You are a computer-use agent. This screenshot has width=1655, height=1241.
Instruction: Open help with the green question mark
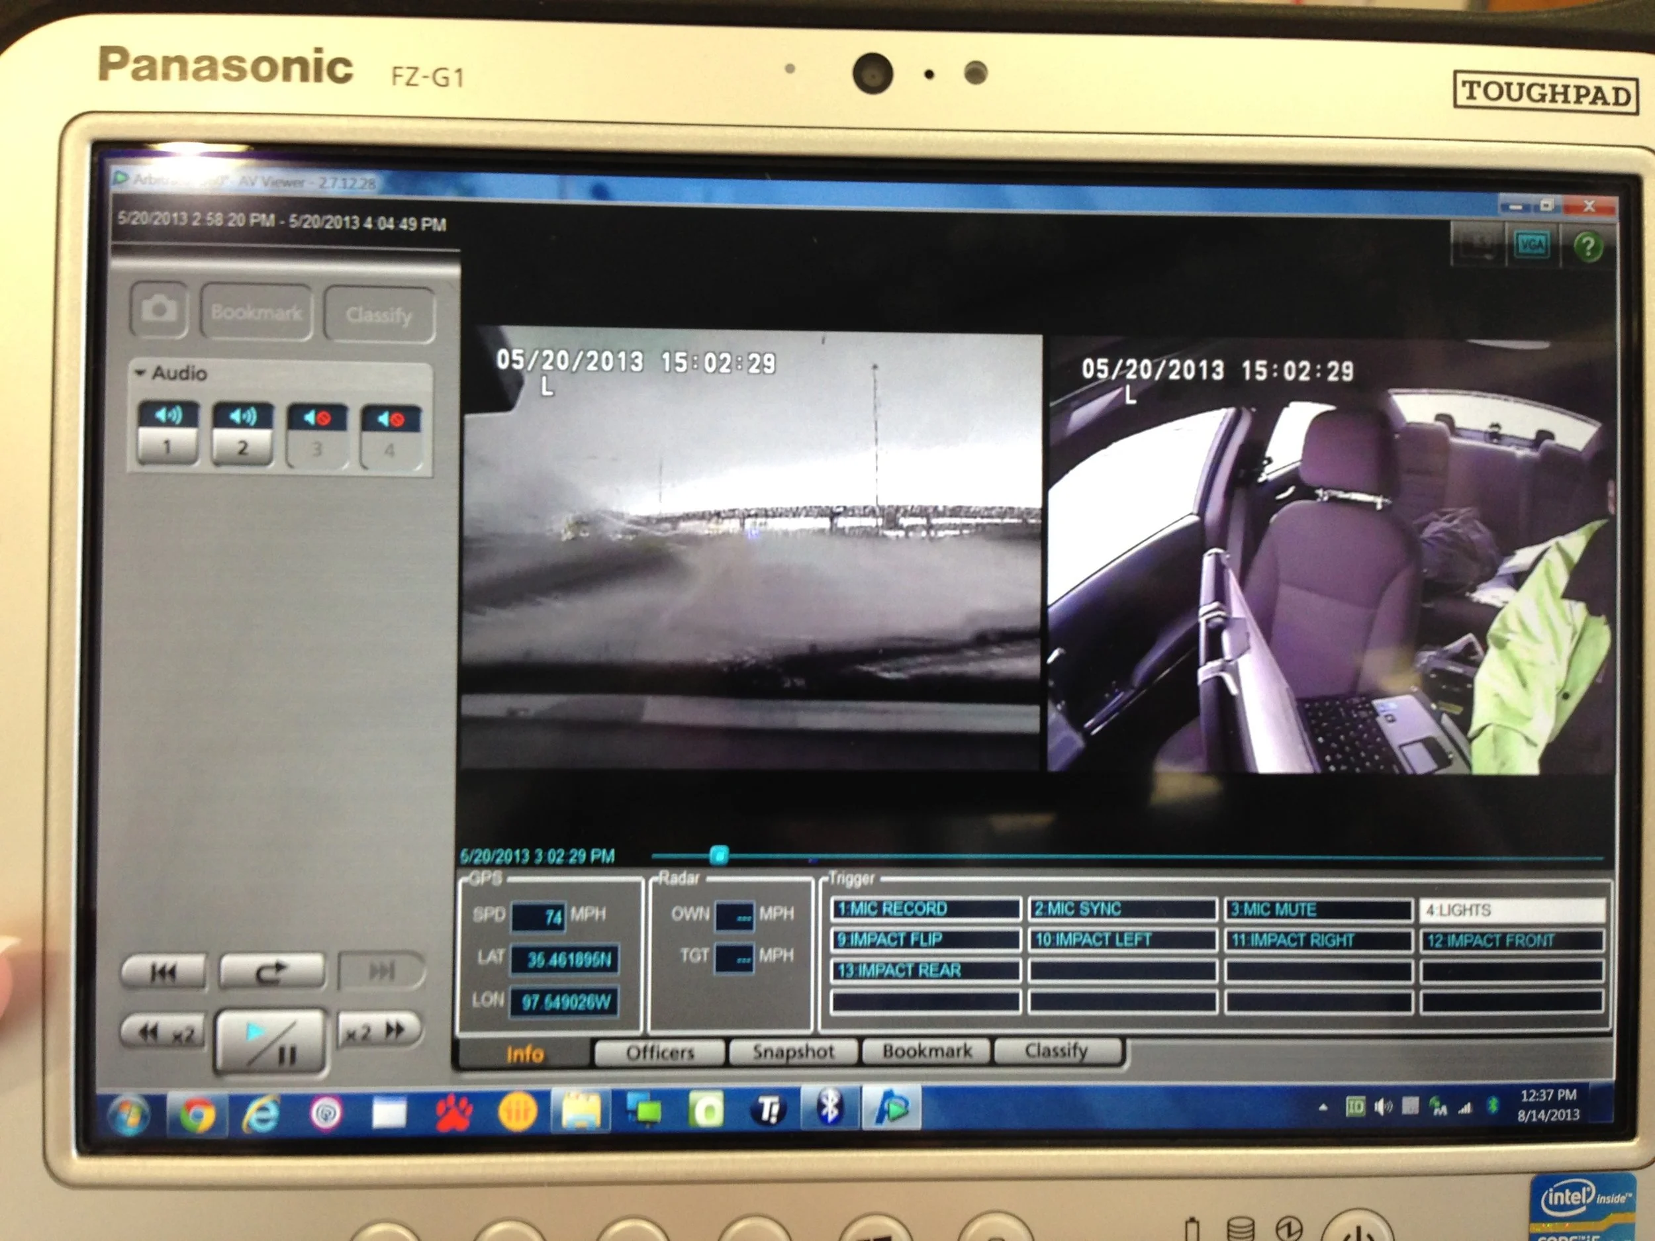(x=1587, y=246)
